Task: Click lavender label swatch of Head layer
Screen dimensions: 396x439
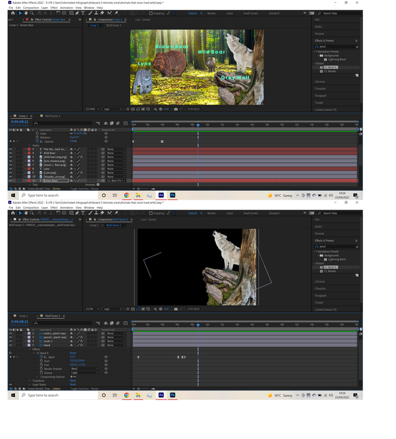Action: (29, 345)
